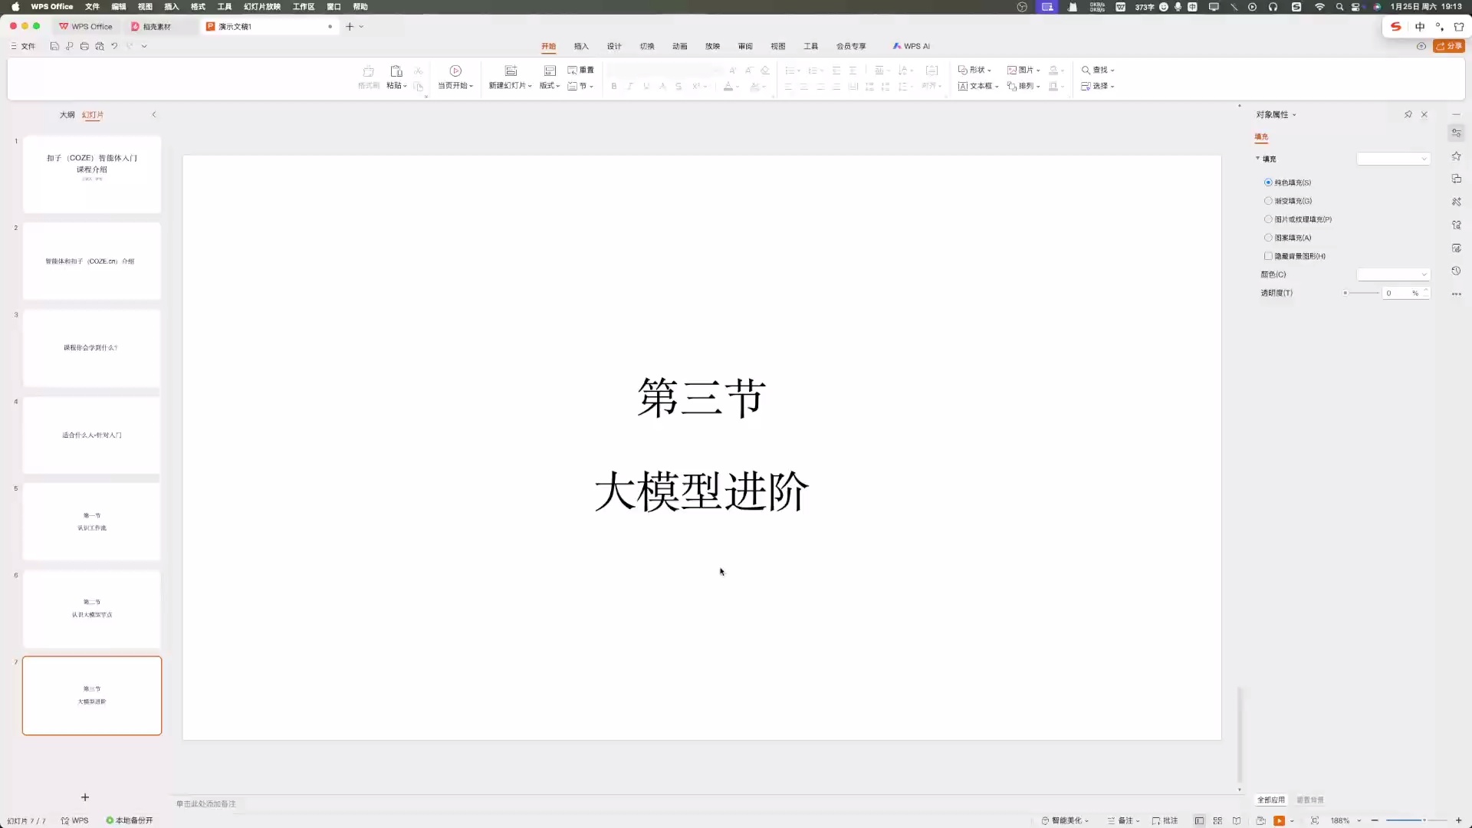Switch to the 大纲 outline tab
The image size is (1472, 828).
tap(67, 114)
